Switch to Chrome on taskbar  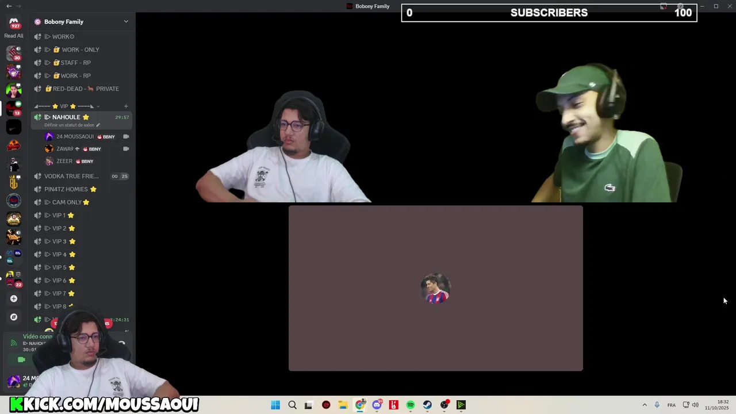pos(360,405)
